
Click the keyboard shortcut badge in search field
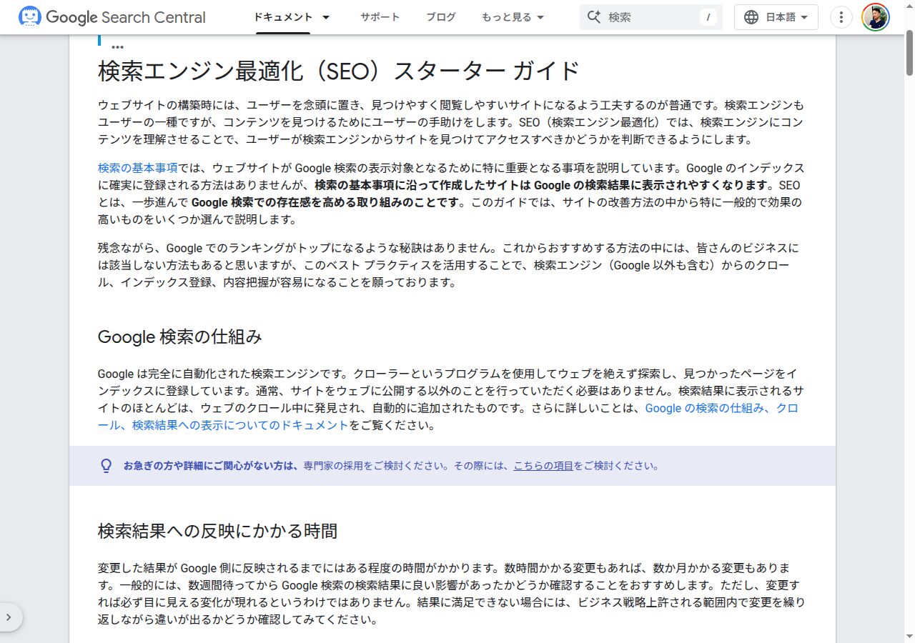tap(708, 16)
